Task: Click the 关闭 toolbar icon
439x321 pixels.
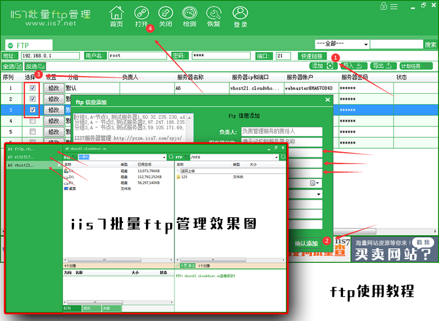Action: click(x=166, y=13)
